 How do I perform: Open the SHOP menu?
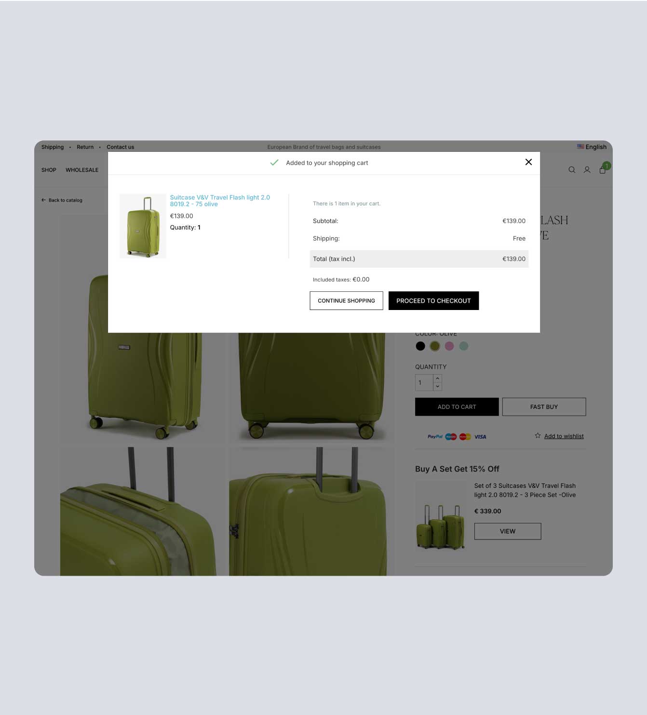[49, 170]
